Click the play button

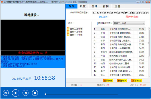pyautogui.click(x=16, y=93)
